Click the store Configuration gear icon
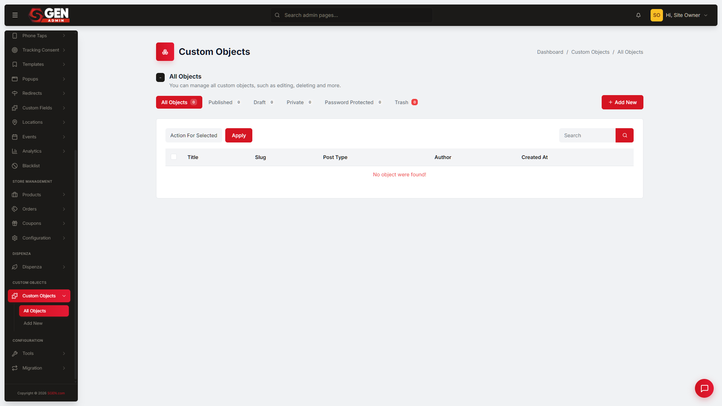Screen dimensions: 722x406 click(x=15, y=238)
